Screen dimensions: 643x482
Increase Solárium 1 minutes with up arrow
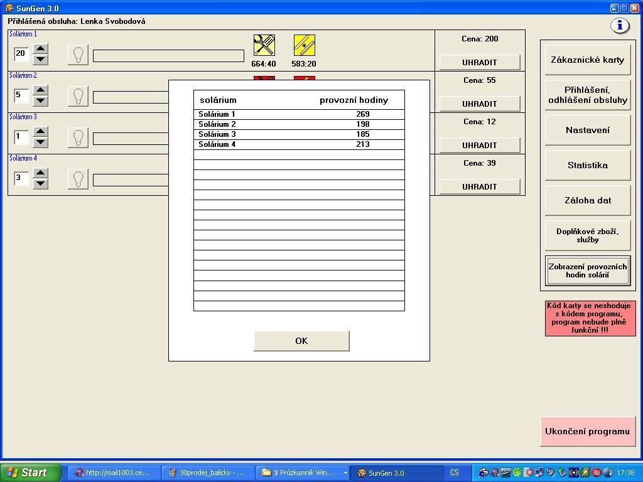(40, 49)
